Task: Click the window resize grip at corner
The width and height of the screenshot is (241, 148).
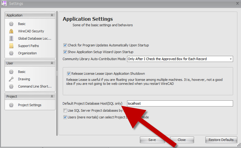Action: [239, 145]
